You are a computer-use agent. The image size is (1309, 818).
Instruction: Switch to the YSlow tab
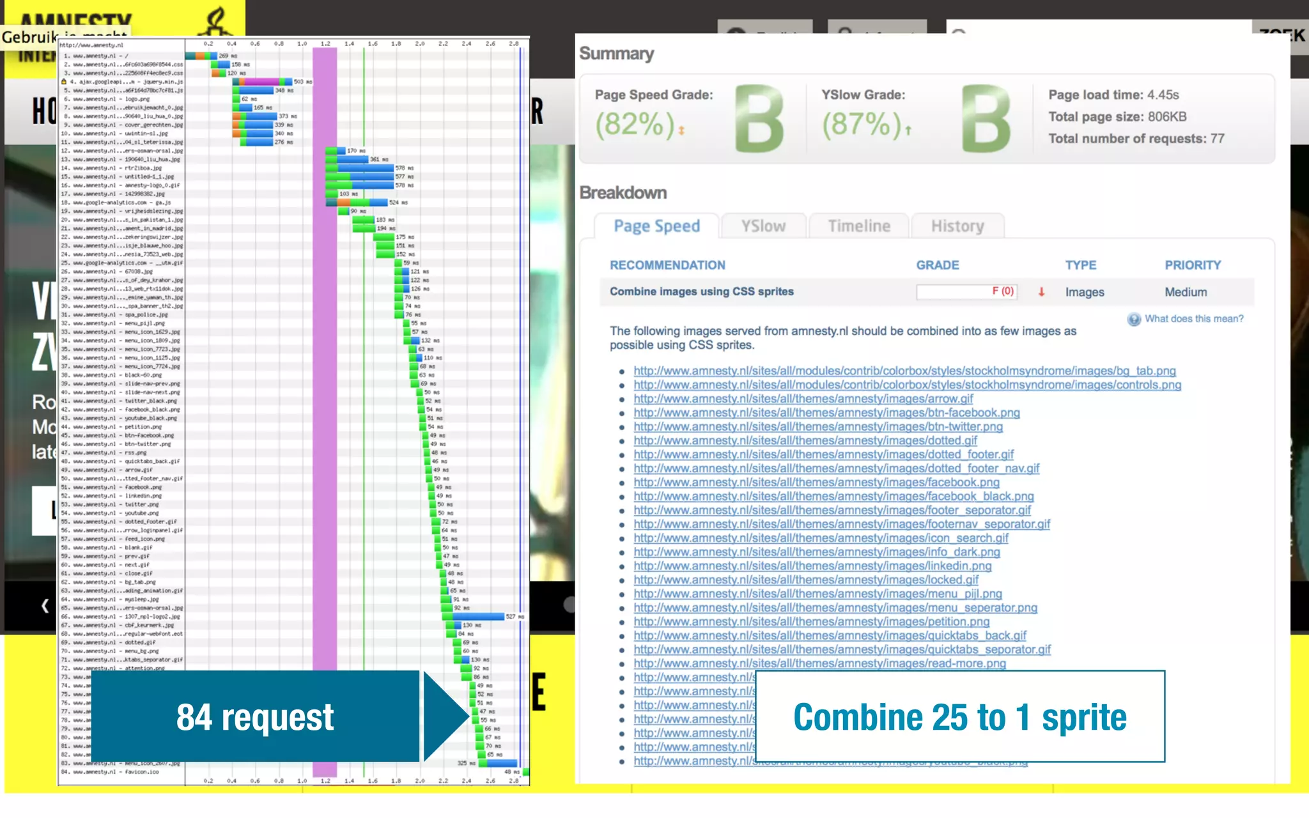tap(763, 226)
